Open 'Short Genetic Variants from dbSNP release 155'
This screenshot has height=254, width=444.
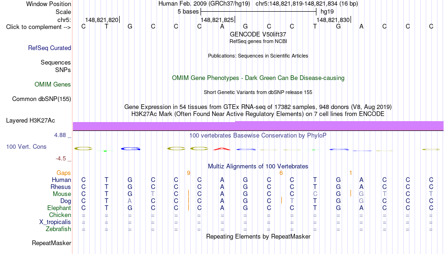coord(258,93)
